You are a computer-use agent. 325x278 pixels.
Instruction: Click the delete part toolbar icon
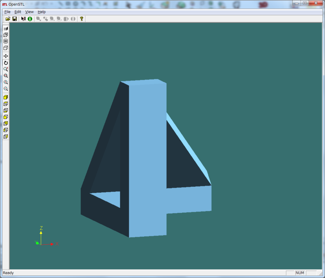(x=39, y=19)
